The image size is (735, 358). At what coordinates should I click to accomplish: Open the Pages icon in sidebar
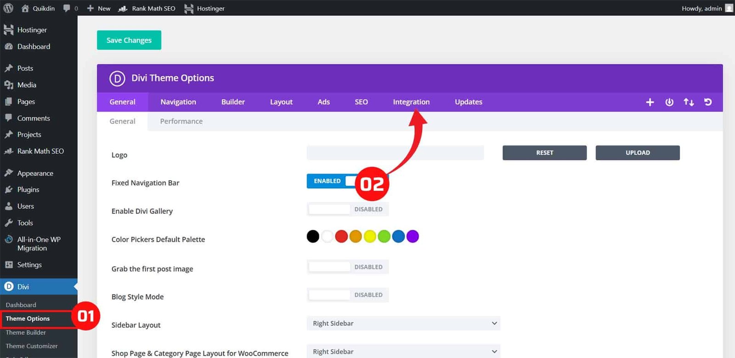click(x=8, y=101)
